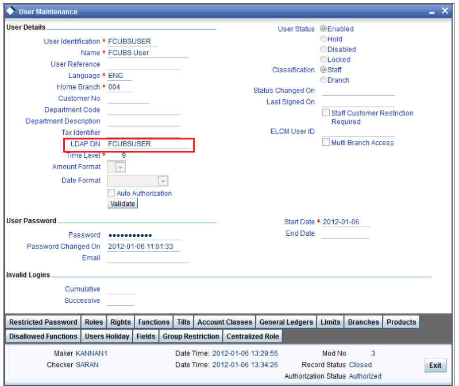Close the User Maintenance window
This screenshot has width=459, height=386.
click(x=445, y=11)
